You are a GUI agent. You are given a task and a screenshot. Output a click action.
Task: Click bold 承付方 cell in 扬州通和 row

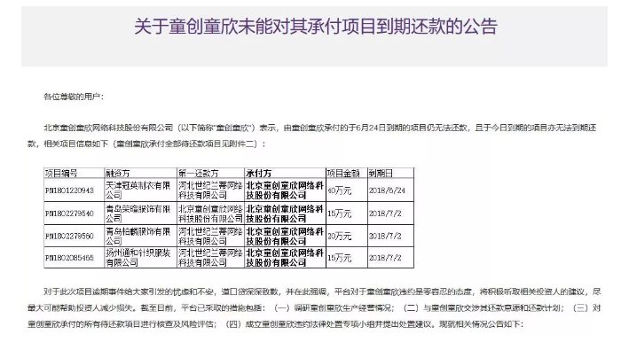tap(285, 258)
